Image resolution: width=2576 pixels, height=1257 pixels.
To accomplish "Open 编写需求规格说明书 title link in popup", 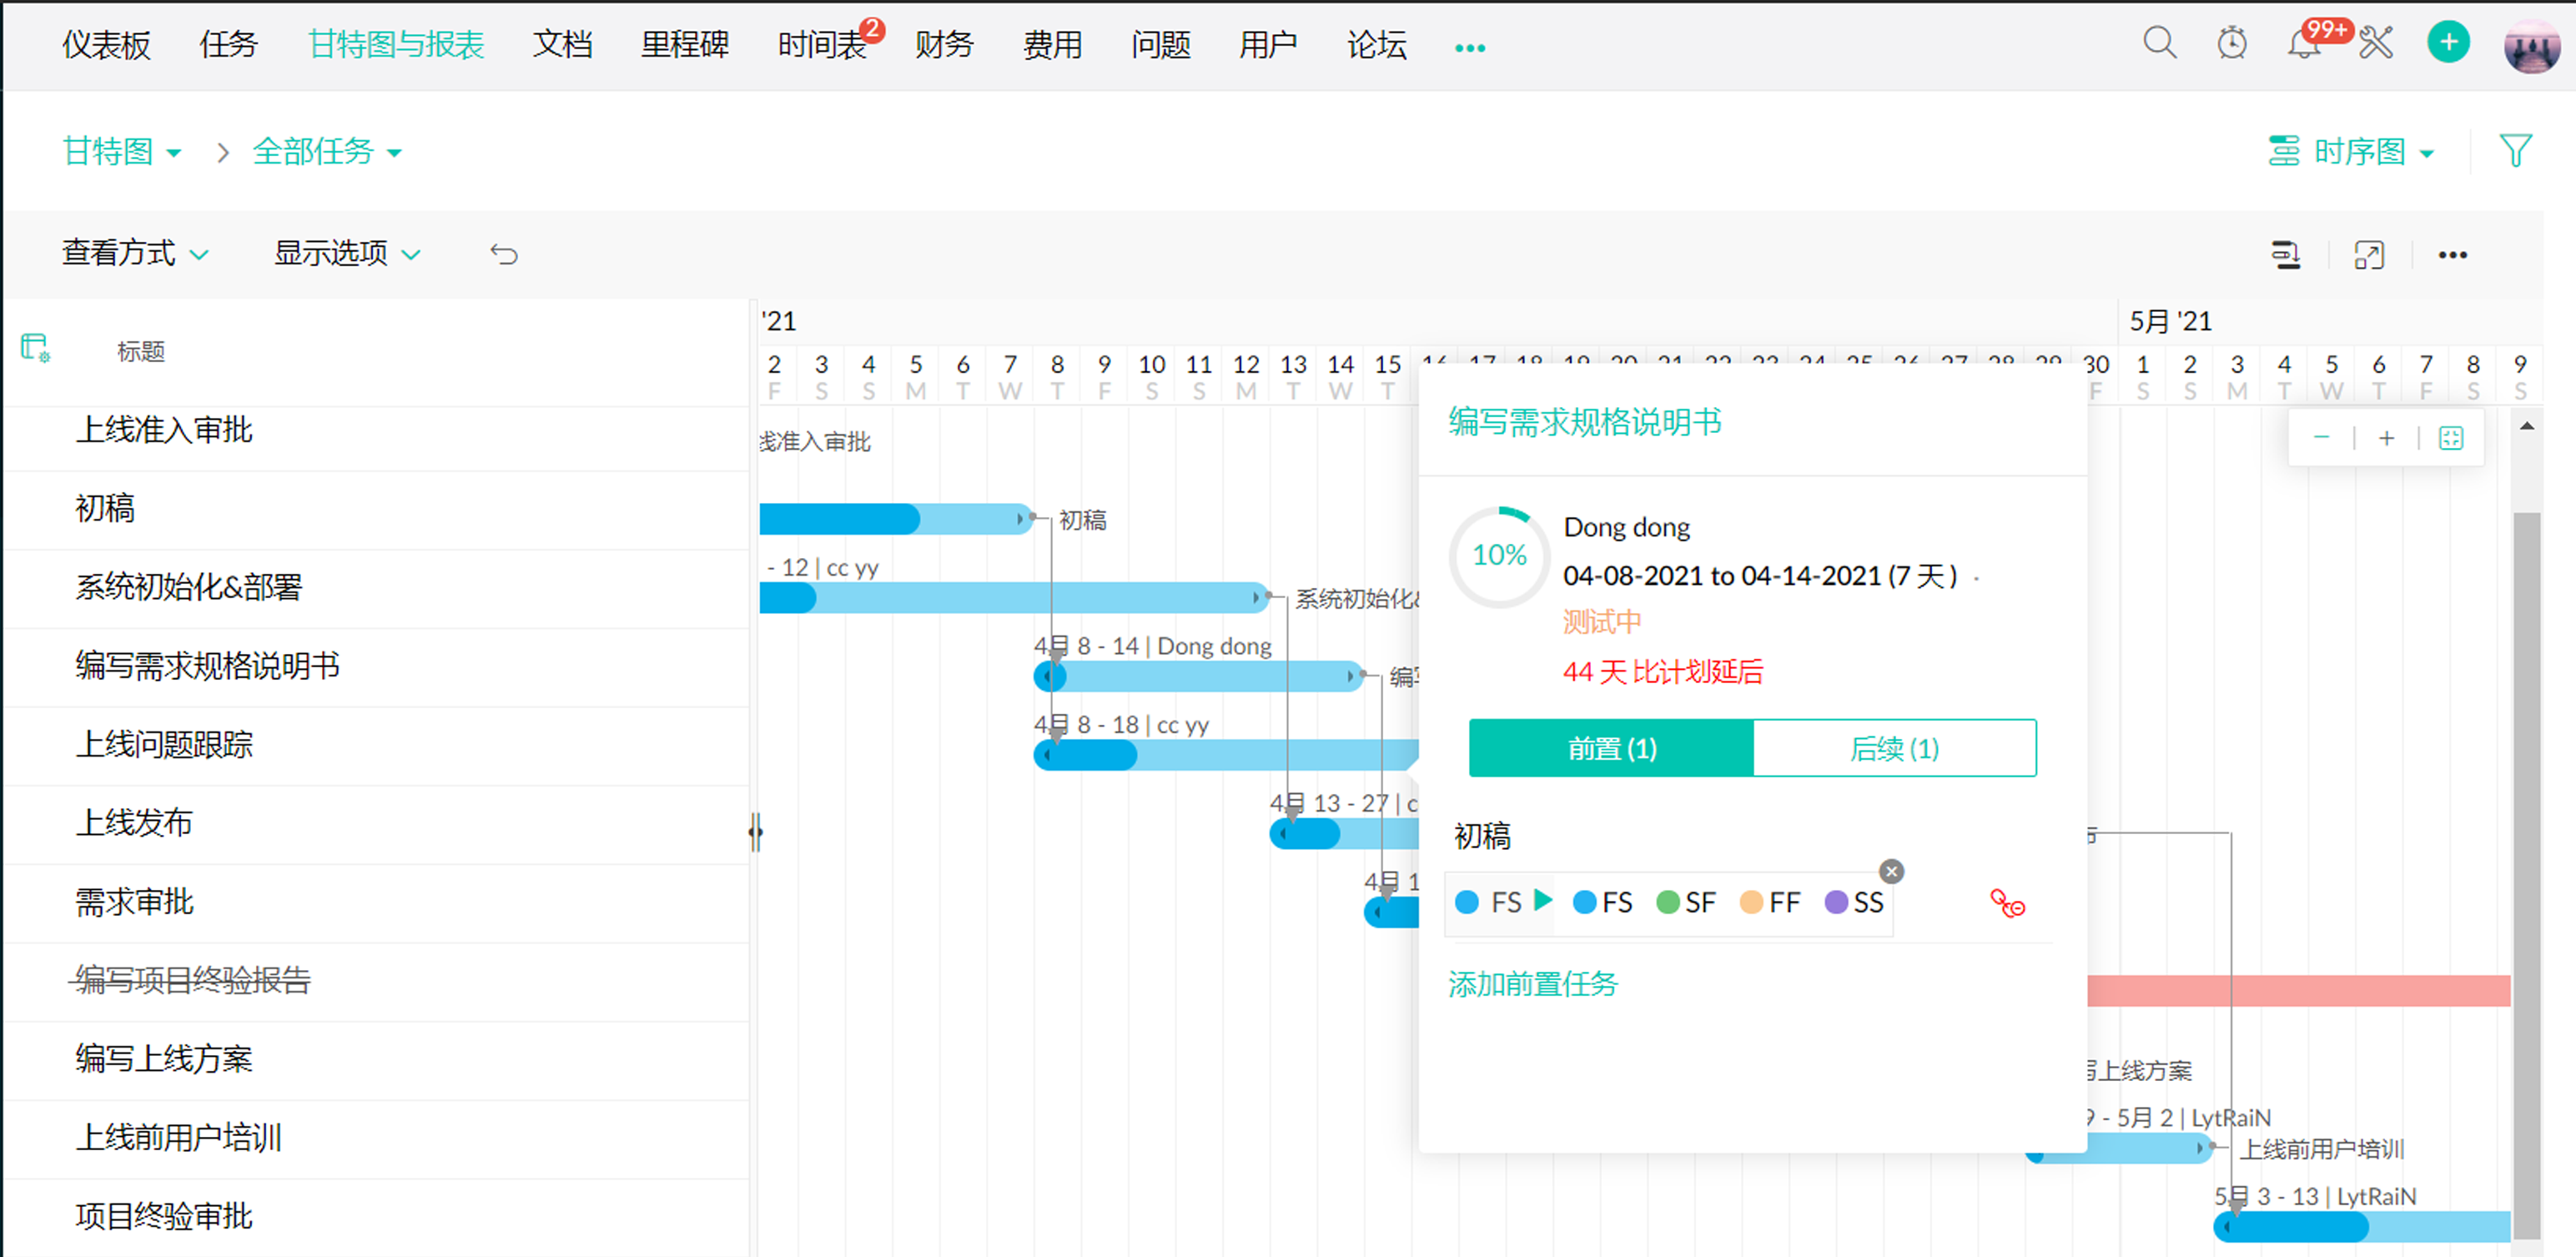I will (x=1584, y=422).
